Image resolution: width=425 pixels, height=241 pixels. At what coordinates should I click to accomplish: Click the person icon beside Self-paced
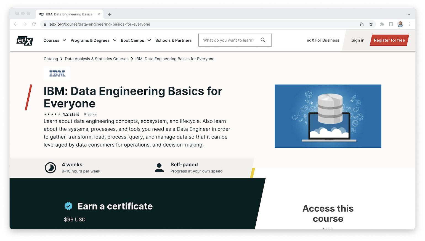159,167
